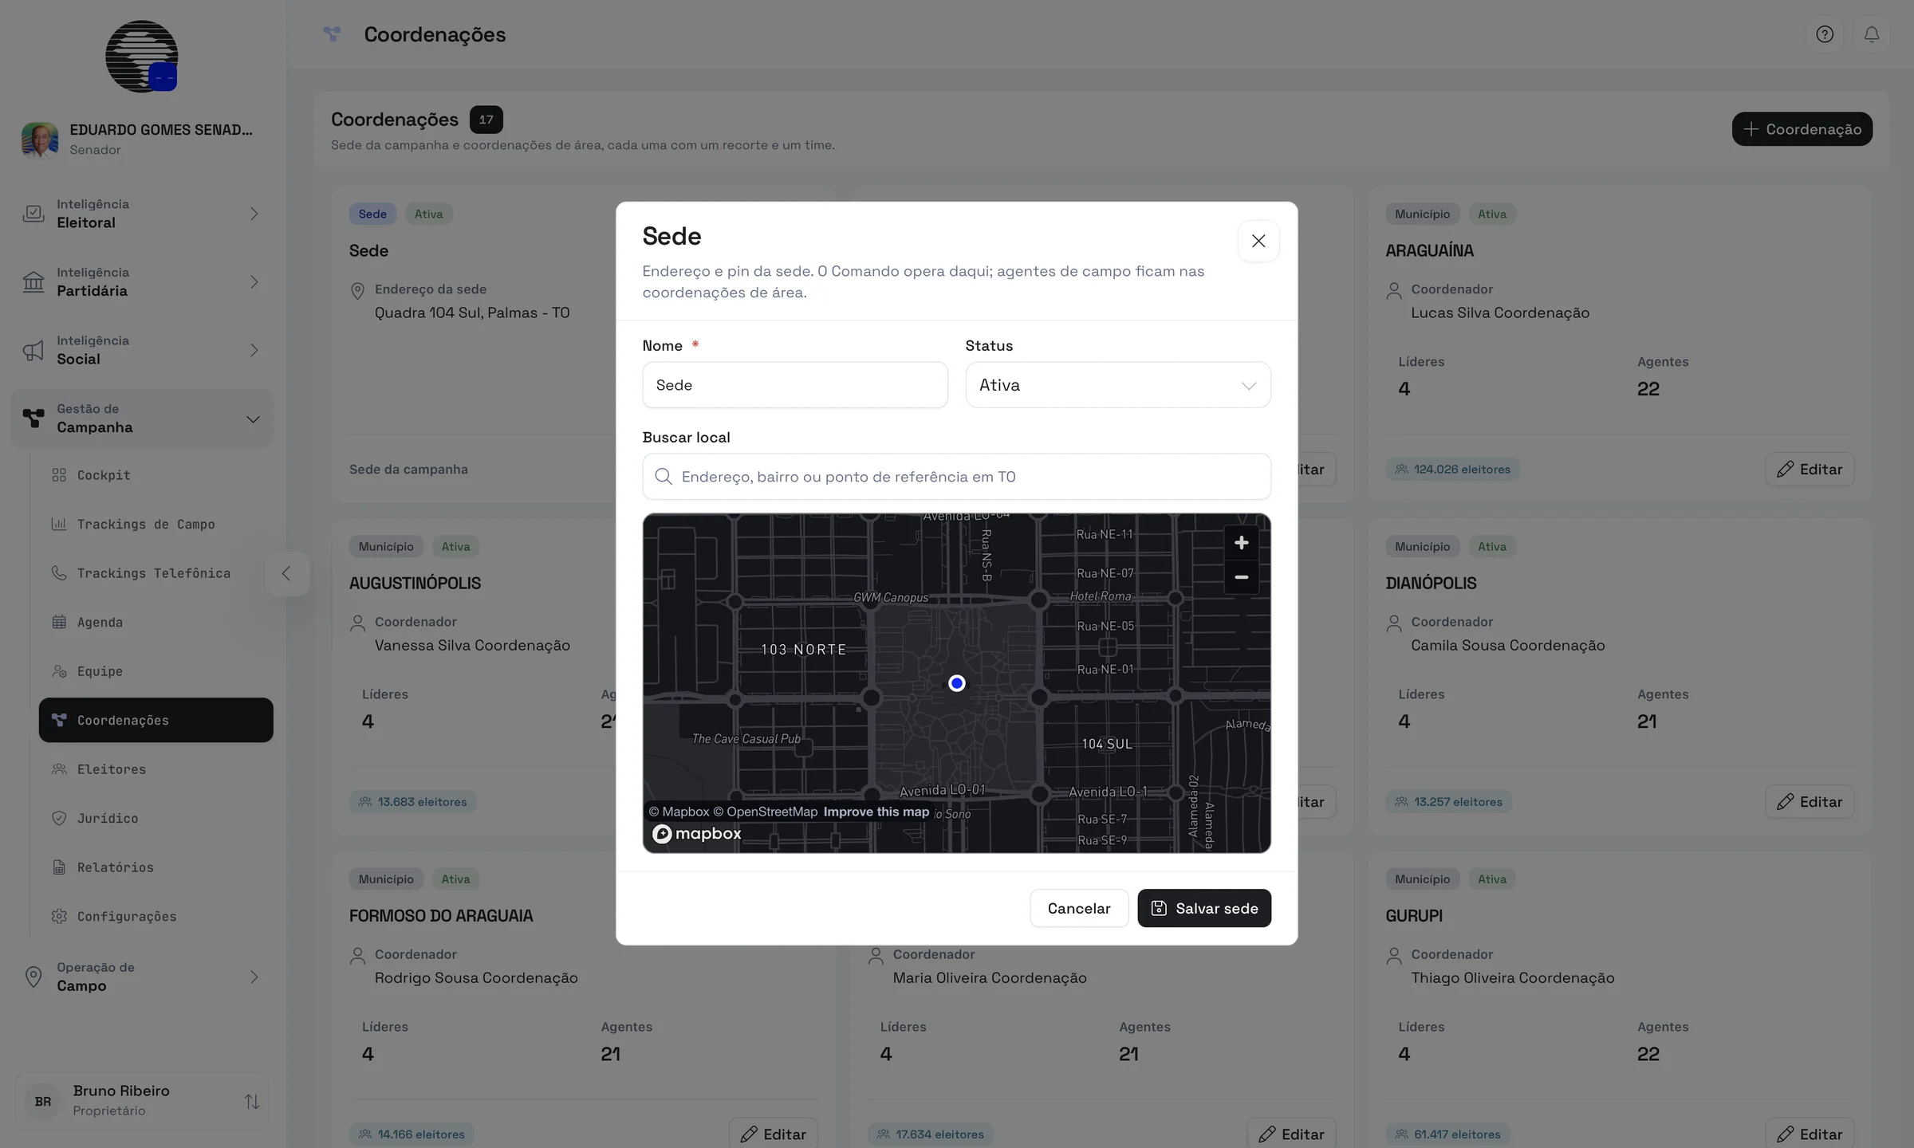This screenshot has width=1914, height=1148.
Task: Click the Buscar local search field
Action: pyautogui.click(x=957, y=477)
